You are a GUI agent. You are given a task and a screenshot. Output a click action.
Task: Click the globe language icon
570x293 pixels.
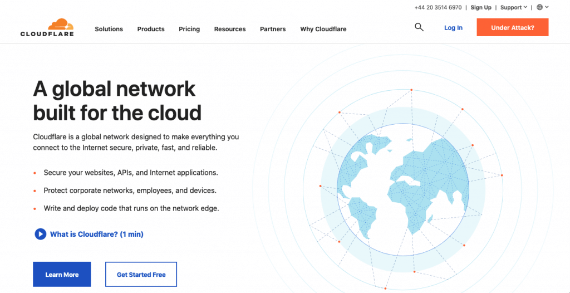[540, 7]
